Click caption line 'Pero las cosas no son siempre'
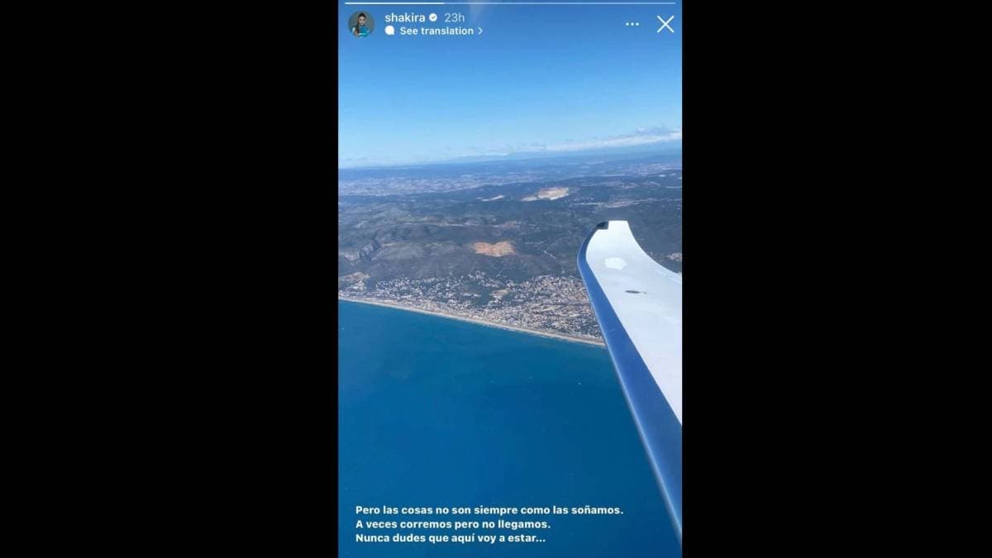Screen dimensions: 992x558 489,510
